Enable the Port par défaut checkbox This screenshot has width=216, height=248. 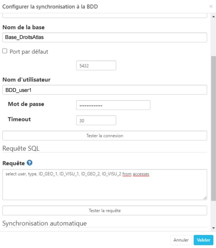5,51
